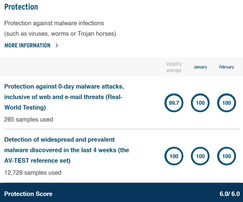
Task: Click the February column header
Action: point(226,67)
